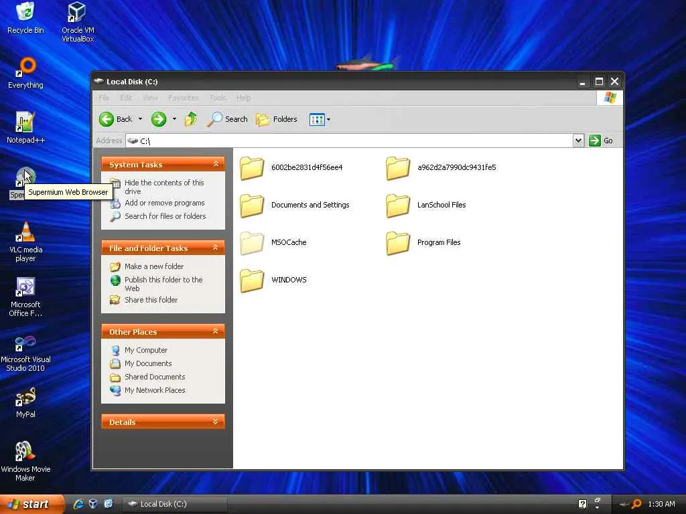The width and height of the screenshot is (686, 514).
Task: Click the Start button
Action: [x=32, y=504]
